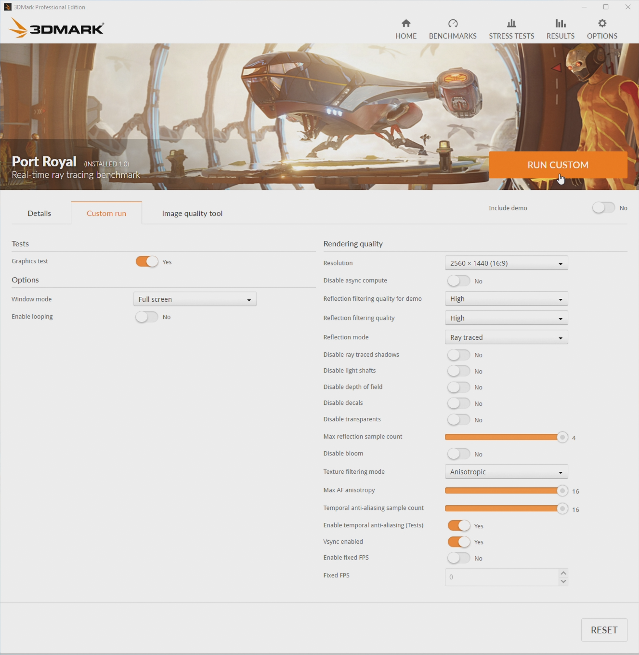The width and height of the screenshot is (639, 655).
Task: Toggle Disable ray traced shadows
Action: (458, 355)
